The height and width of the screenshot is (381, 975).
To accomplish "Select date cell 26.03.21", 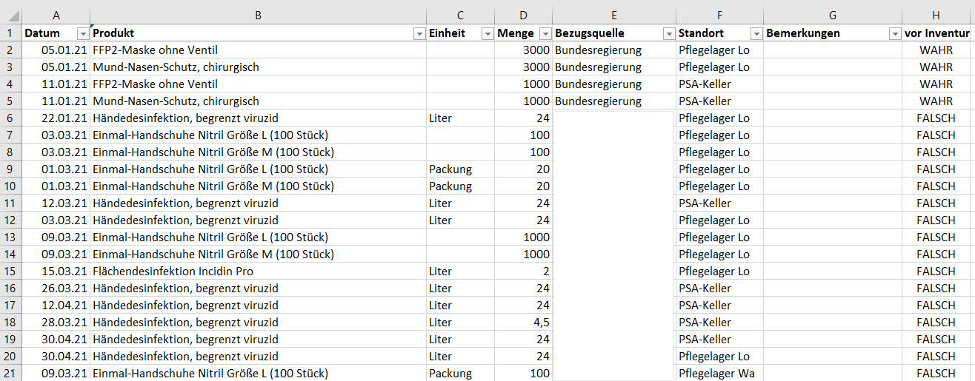I will tap(56, 289).
